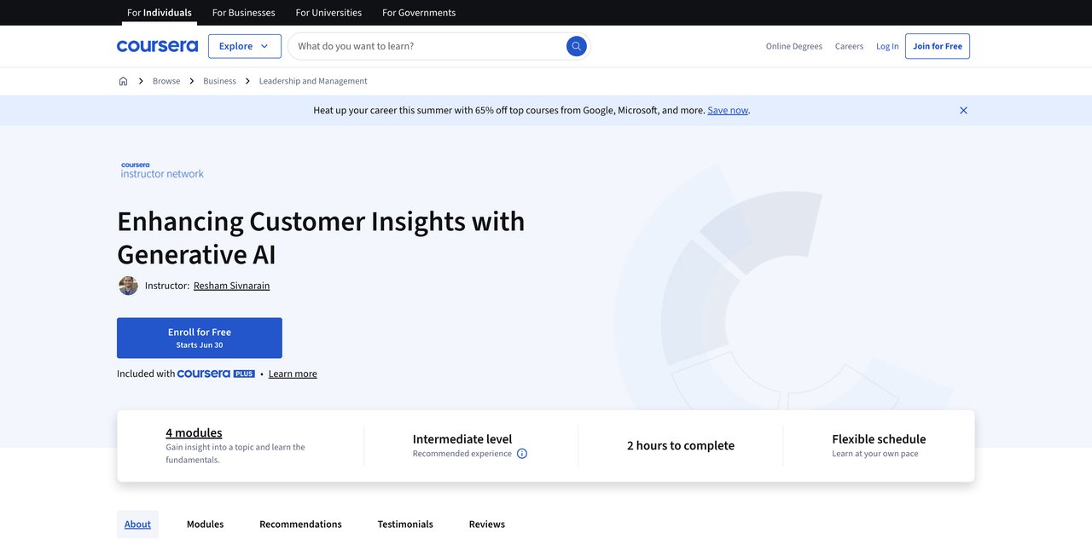Select the Modules section tab

point(205,525)
